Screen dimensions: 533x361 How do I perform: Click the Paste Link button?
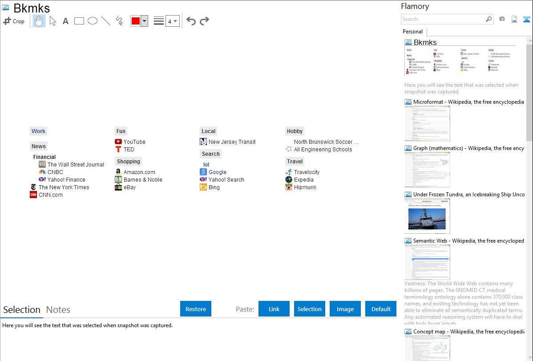tap(274, 309)
